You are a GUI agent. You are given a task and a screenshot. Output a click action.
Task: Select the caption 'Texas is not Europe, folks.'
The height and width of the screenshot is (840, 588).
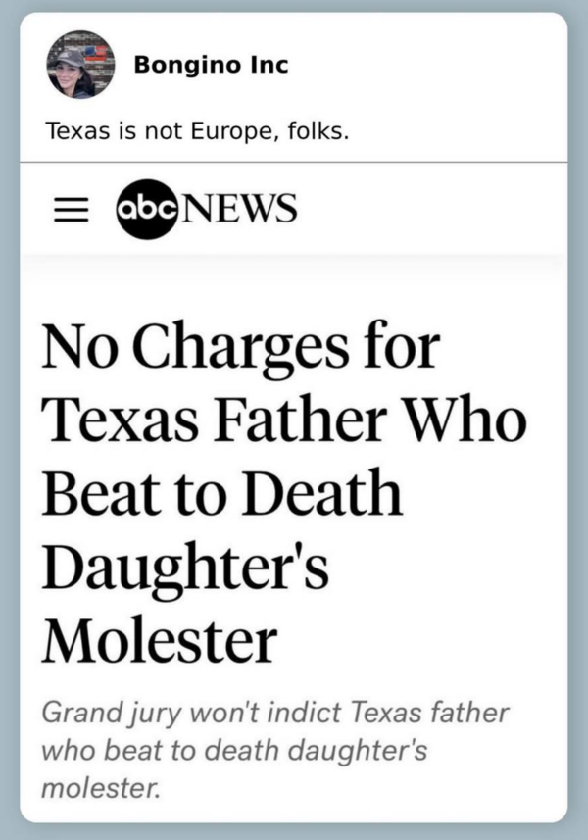(x=197, y=131)
